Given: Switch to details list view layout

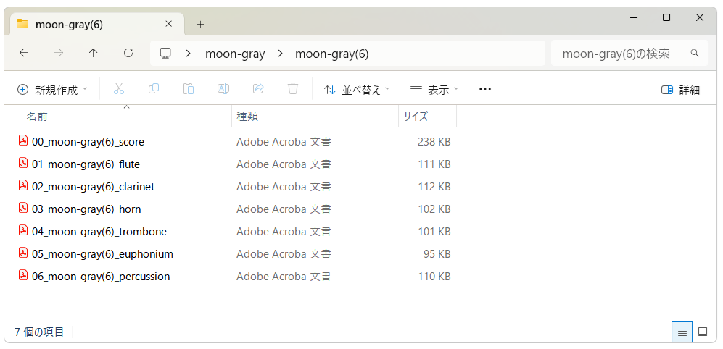Looking at the screenshot, I should pos(682,332).
